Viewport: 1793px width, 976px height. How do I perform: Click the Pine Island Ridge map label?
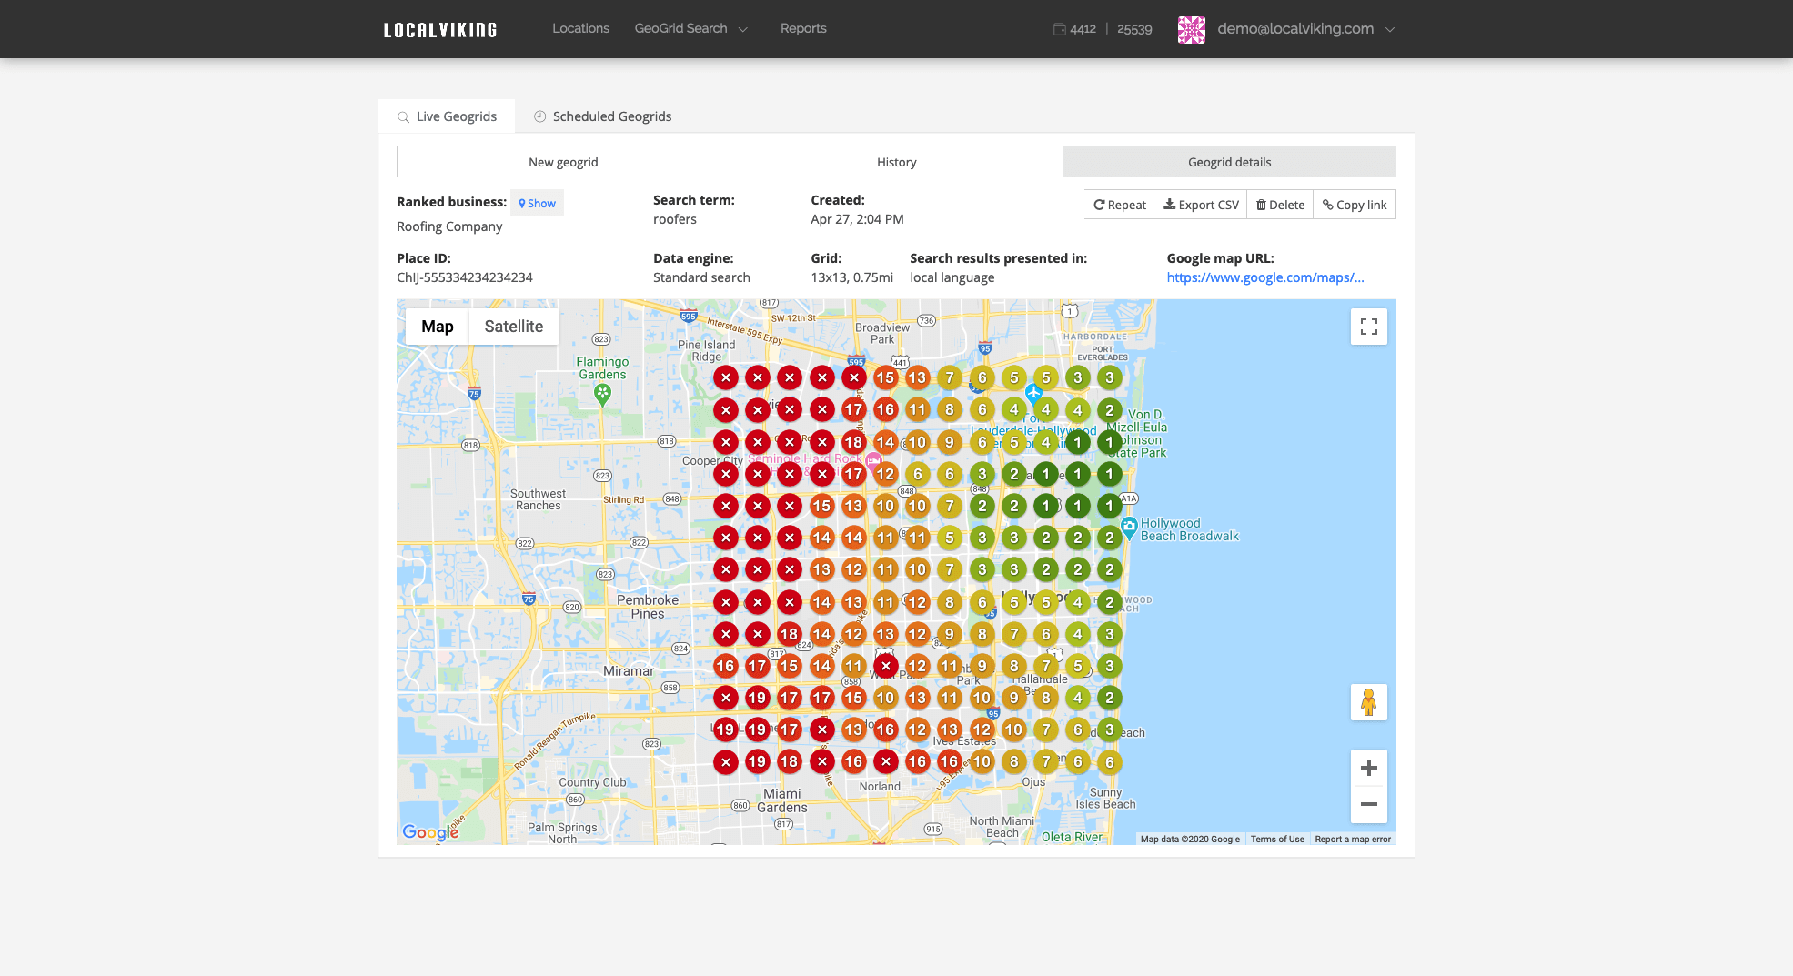tap(707, 351)
